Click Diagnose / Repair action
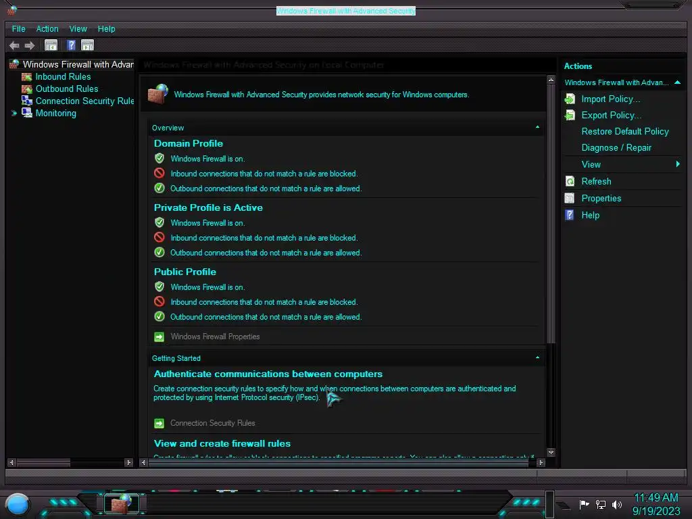The height and width of the screenshot is (519, 692). point(616,148)
